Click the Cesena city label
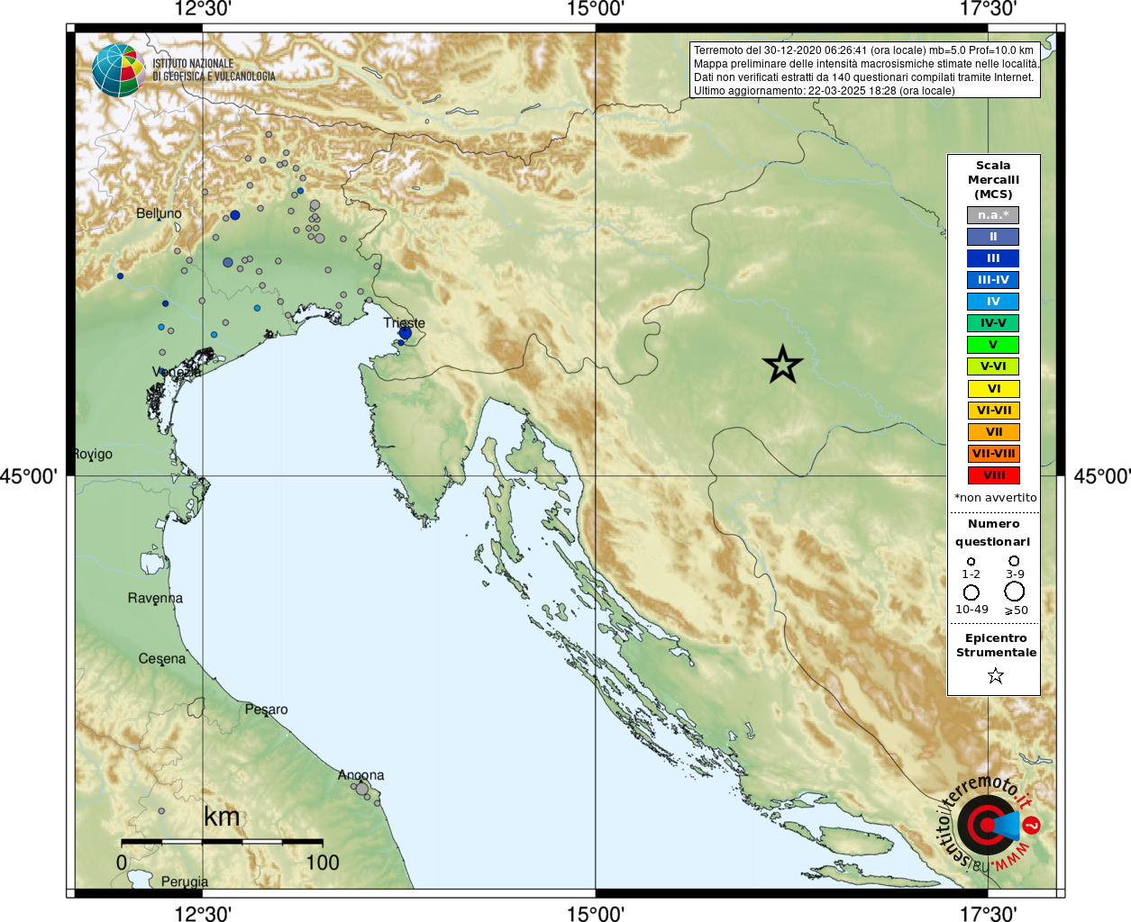The width and height of the screenshot is (1131, 922). [x=162, y=658]
